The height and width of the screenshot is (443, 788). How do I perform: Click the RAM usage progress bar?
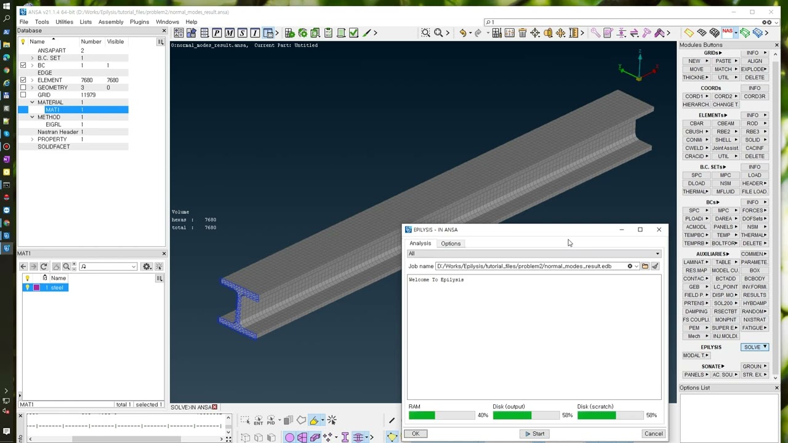[x=442, y=415]
